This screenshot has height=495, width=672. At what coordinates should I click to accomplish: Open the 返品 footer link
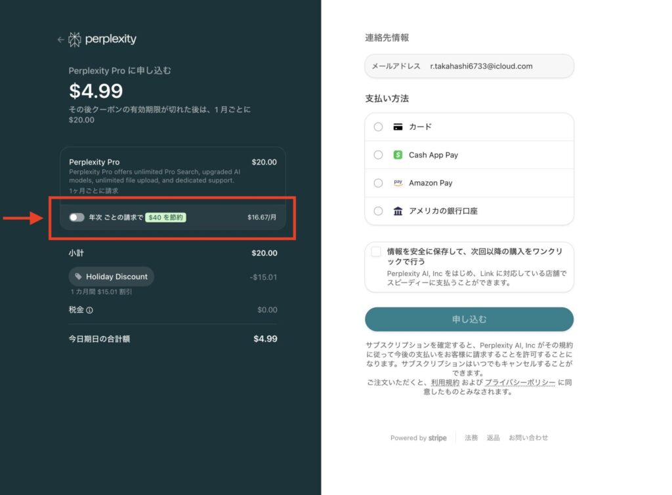(493, 438)
